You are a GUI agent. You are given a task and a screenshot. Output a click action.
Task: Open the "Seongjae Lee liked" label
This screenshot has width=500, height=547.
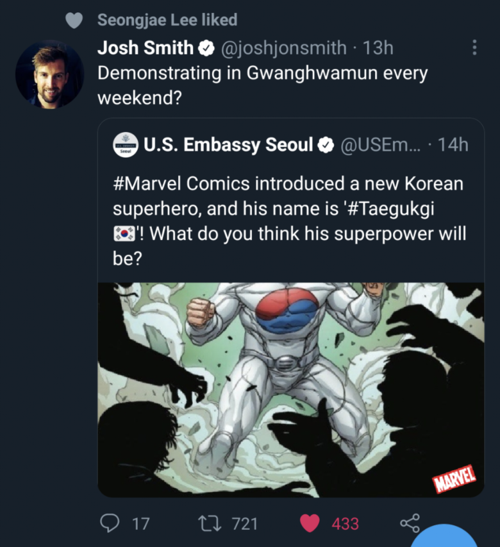pos(167,21)
